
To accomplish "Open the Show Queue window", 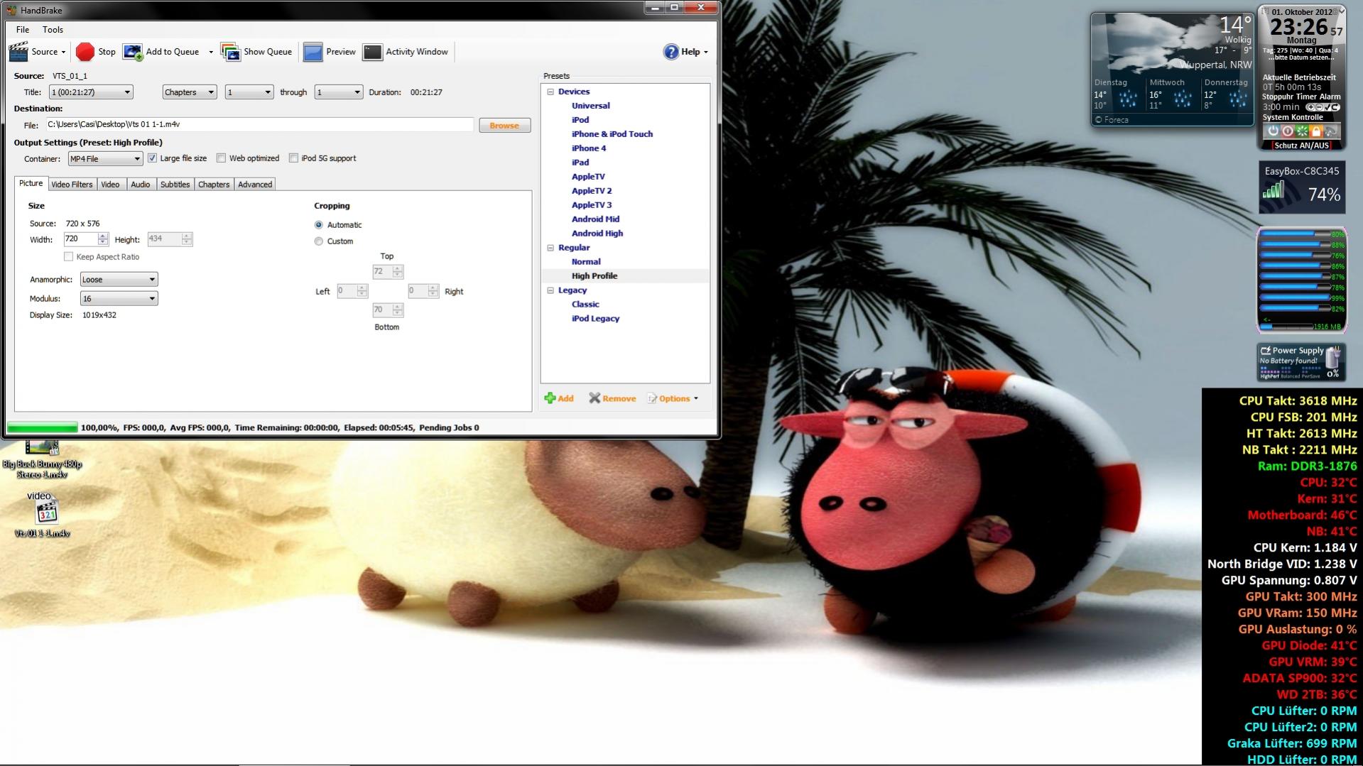I will pos(256,52).
